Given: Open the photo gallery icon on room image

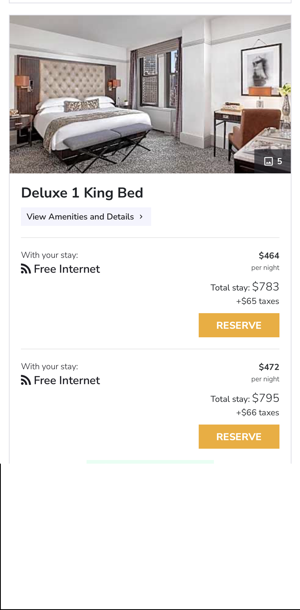Looking at the screenshot, I should [x=268, y=161].
